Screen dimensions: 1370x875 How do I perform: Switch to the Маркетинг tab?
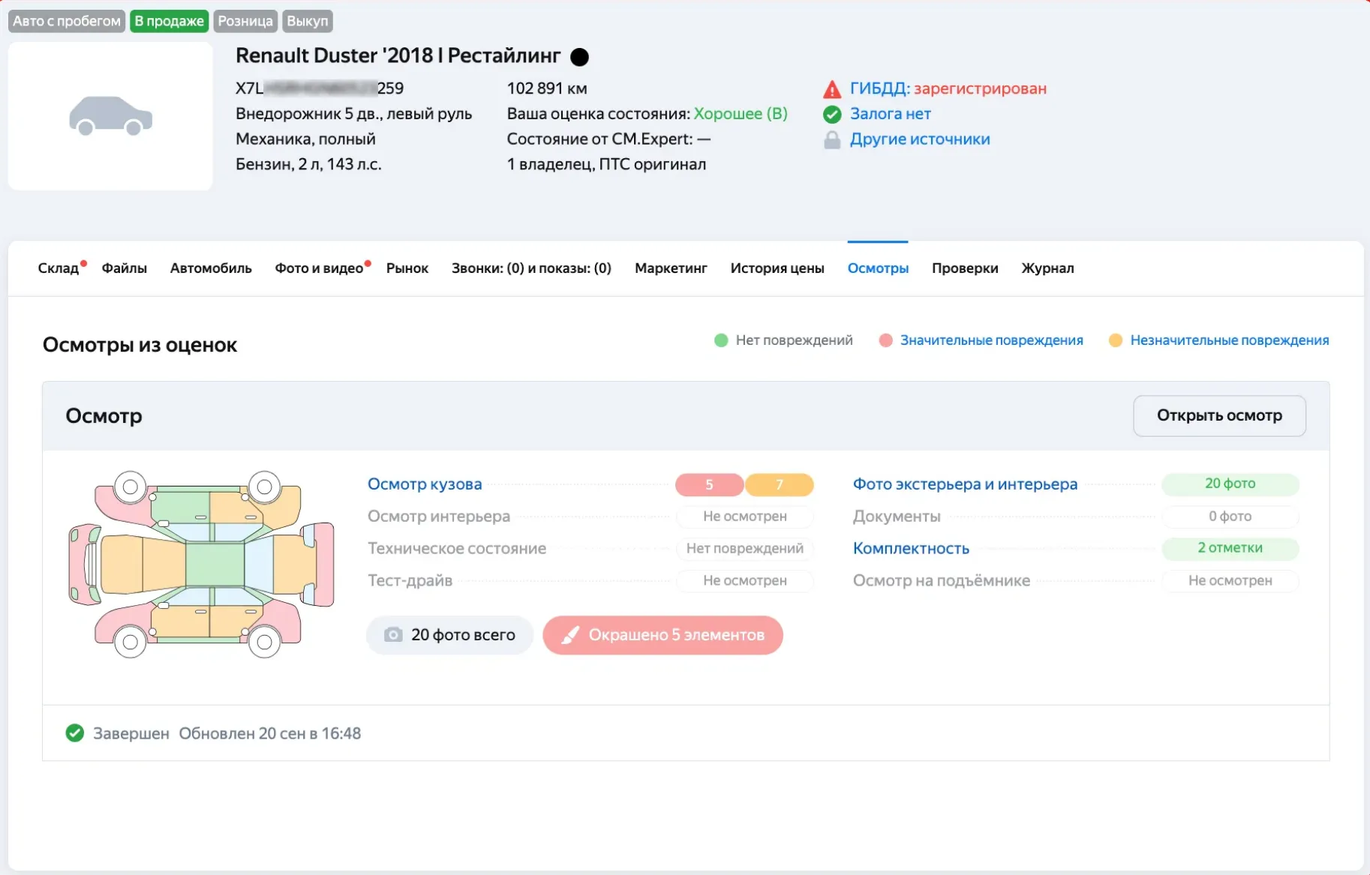point(671,268)
